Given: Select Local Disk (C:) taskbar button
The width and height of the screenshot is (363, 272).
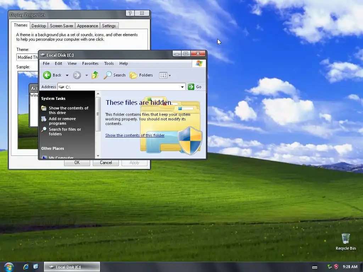Looking at the screenshot, I should coord(72,267).
